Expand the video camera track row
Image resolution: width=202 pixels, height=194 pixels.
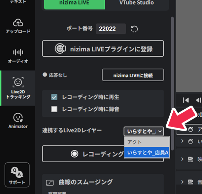click(x=182, y=159)
